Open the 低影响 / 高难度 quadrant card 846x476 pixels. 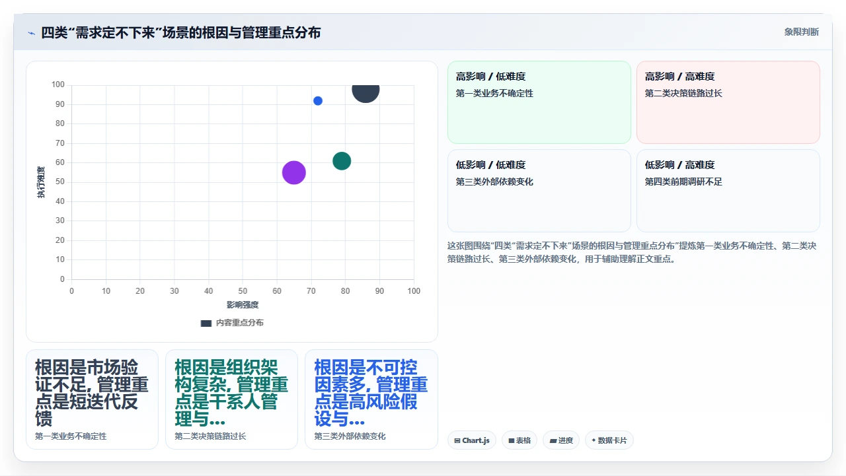tap(728, 191)
